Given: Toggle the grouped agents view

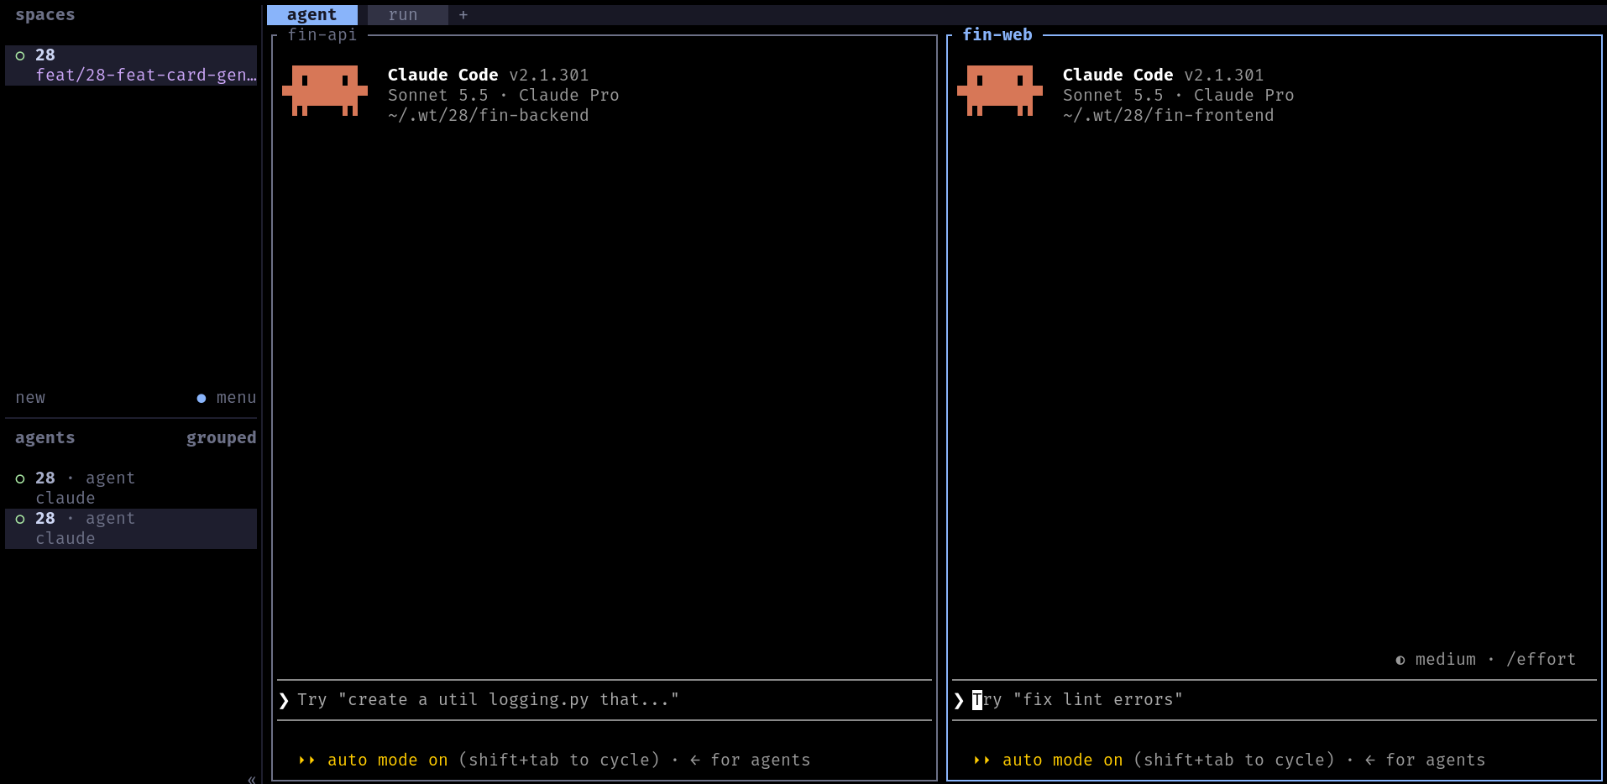Looking at the screenshot, I should pos(221,437).
